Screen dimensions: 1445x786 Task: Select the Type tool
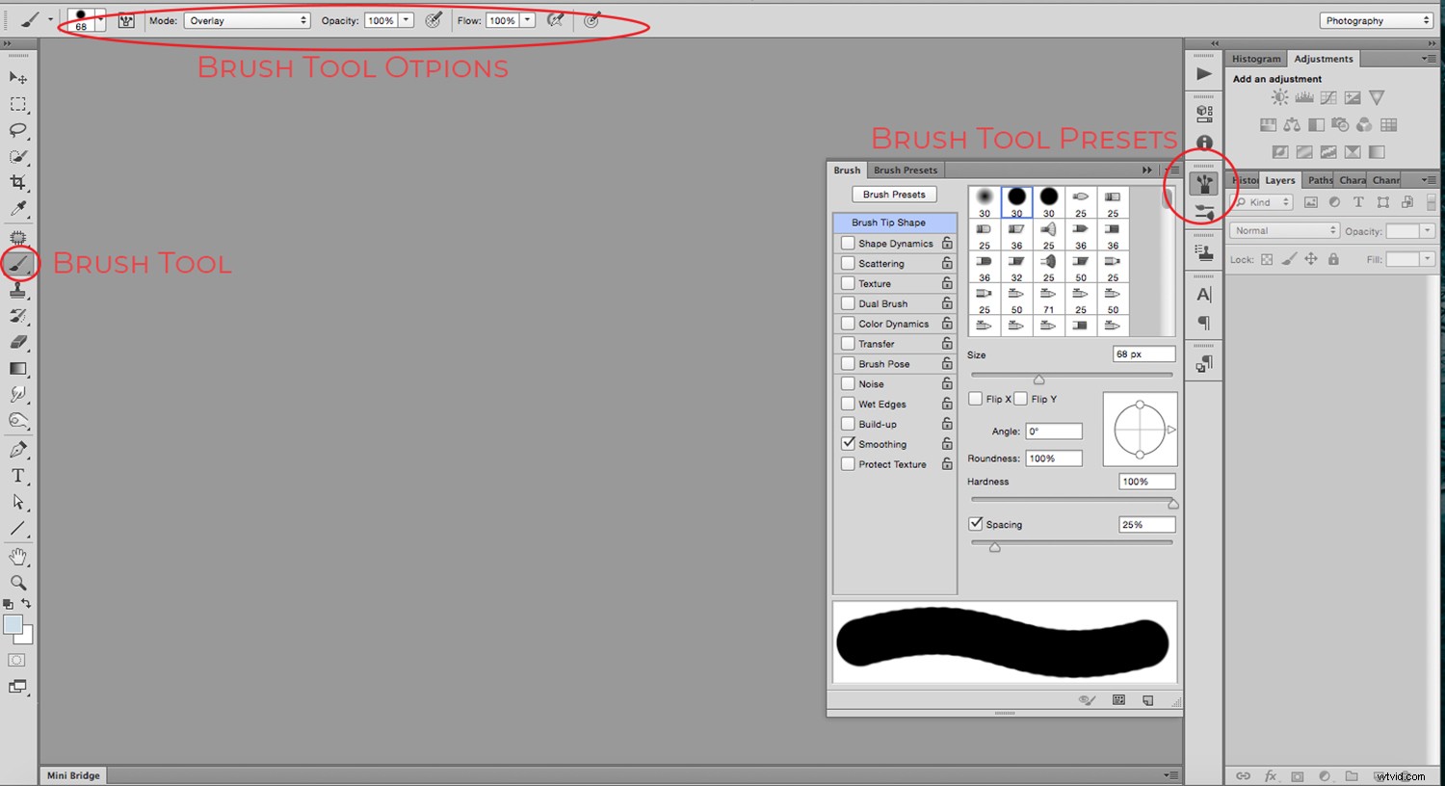click(17, 475)
